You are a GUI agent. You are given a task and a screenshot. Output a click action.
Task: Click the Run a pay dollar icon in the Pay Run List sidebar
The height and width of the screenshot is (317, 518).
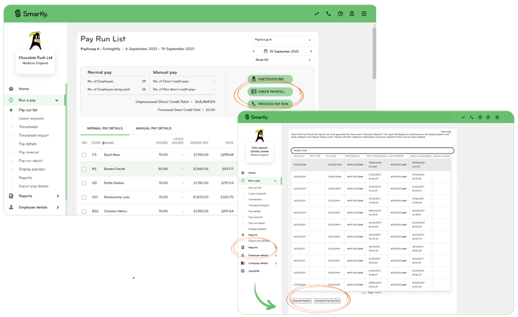[x=11, y=100]
